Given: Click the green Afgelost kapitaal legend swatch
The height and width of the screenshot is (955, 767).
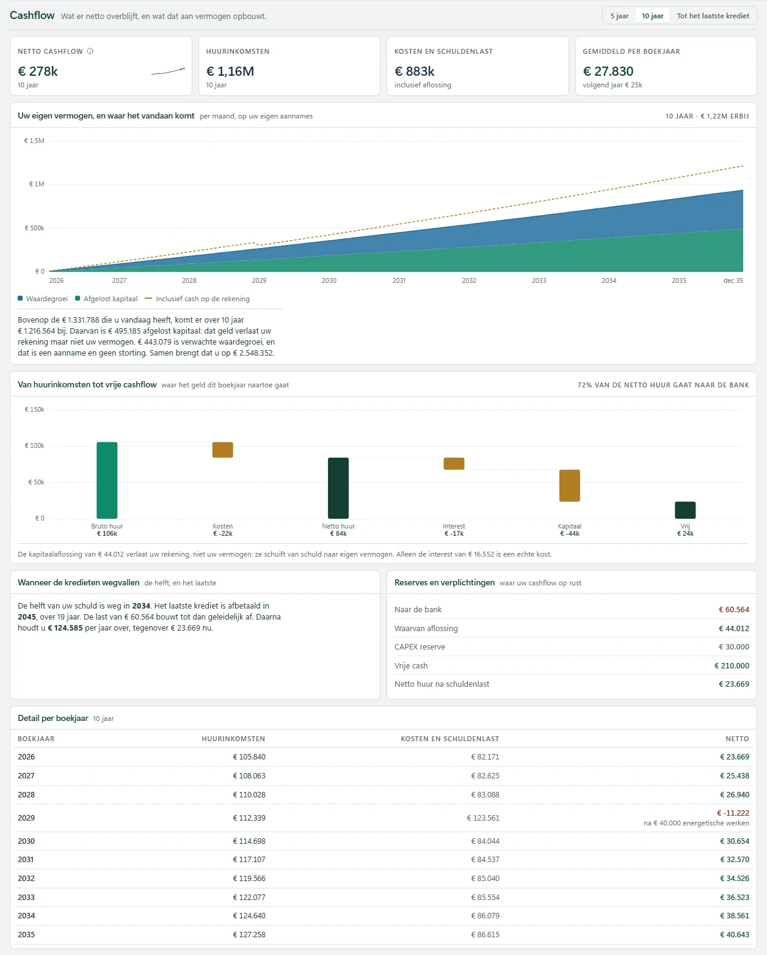Looking at the screenshot, I should tap(78, 299).
